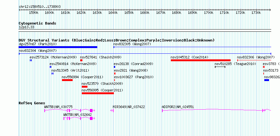Select the red nsv523570 loss bar
The image size is (280, 136).
click(85, 87)
